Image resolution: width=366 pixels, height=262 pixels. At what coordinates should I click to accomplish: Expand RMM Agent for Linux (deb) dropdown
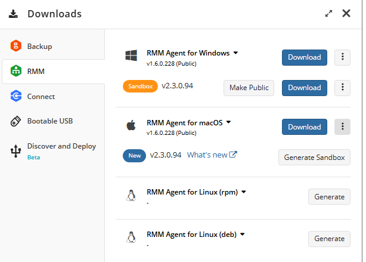coord(243,234)
